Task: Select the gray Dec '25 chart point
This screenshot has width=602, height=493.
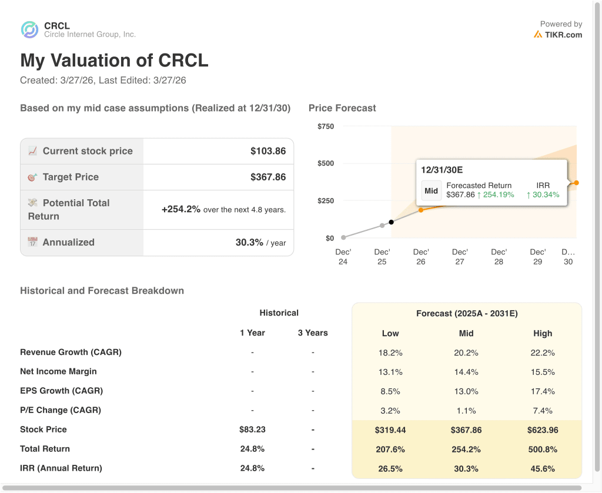Action: 382,226
